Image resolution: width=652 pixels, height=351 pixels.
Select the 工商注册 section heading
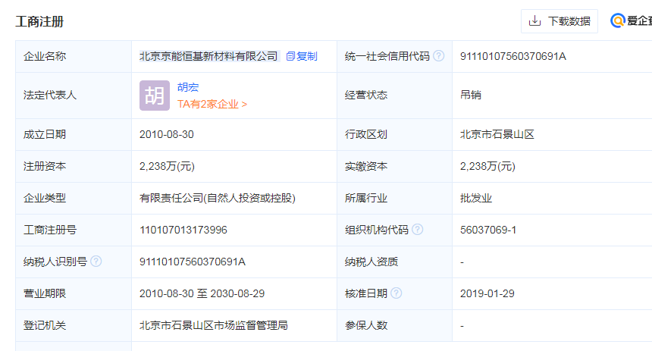[x=39, y=22]
